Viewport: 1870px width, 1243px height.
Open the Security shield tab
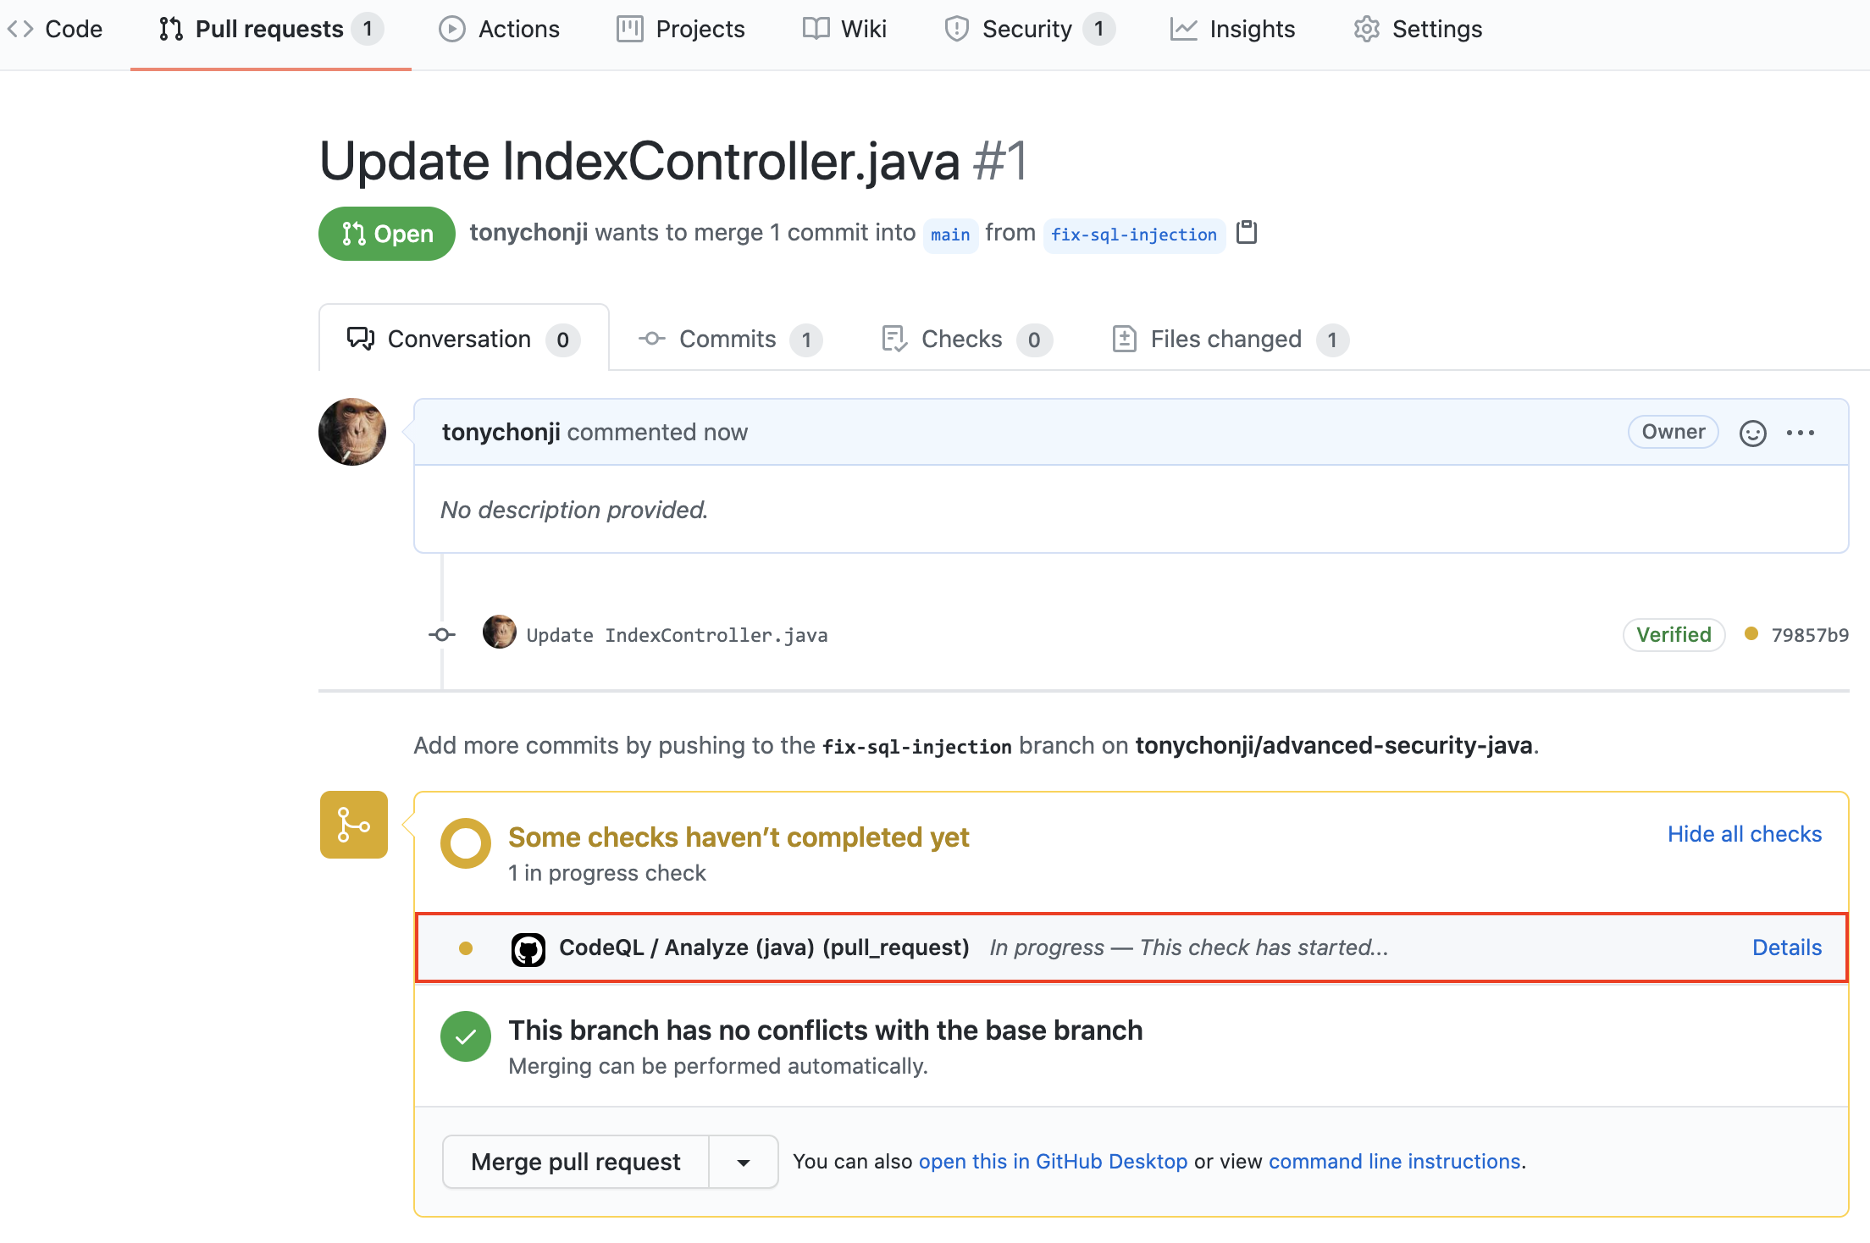(x=1026, y=29)
